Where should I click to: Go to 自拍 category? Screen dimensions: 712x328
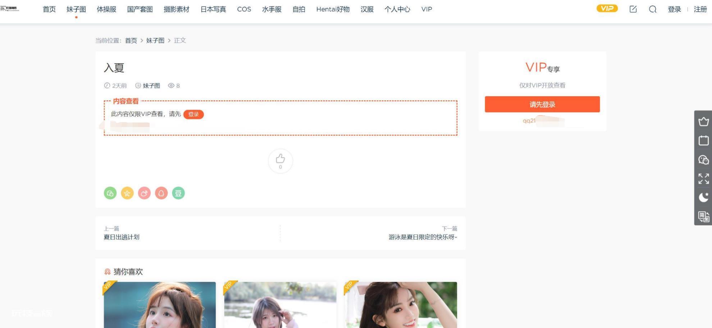[x=299, y=9]
